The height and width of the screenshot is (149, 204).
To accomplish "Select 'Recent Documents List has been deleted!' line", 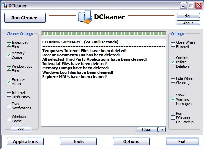I will (81, 55).
